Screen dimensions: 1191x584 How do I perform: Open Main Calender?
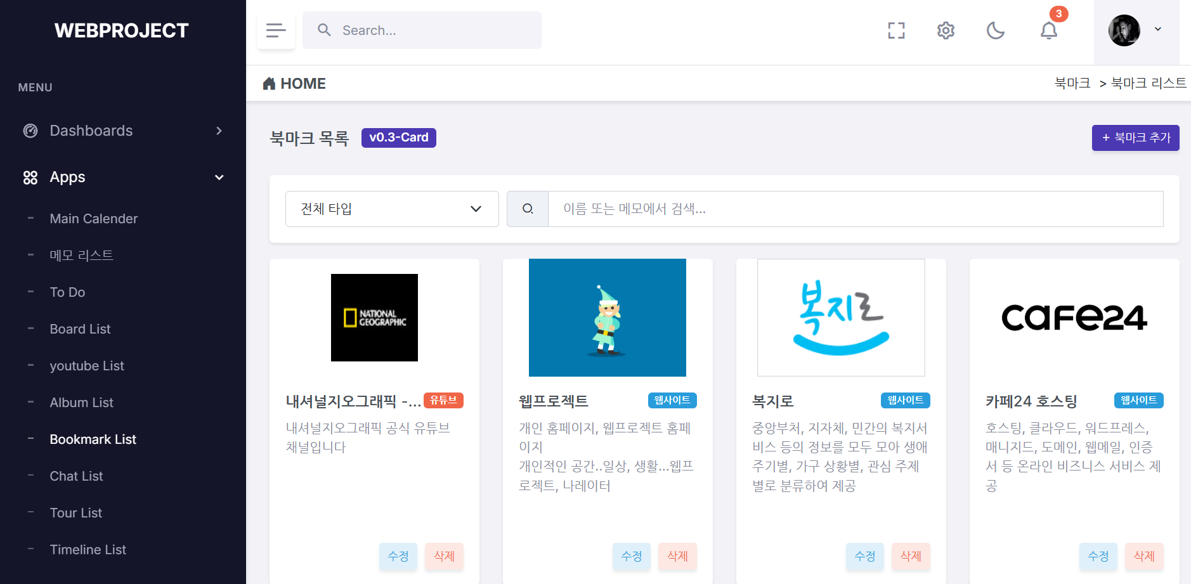click(94, 219)
